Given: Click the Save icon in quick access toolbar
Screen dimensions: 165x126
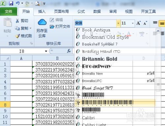Looking at the screenshot, I should (x=11, y=3).
